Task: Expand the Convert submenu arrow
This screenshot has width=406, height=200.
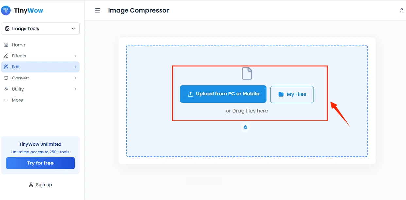Action: pyautogui.click(x=75, y=78)
